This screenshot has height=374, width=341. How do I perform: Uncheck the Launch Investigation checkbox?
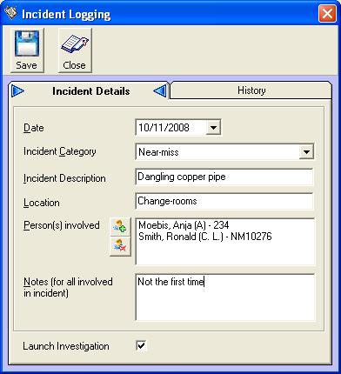[x=141, y=345]
